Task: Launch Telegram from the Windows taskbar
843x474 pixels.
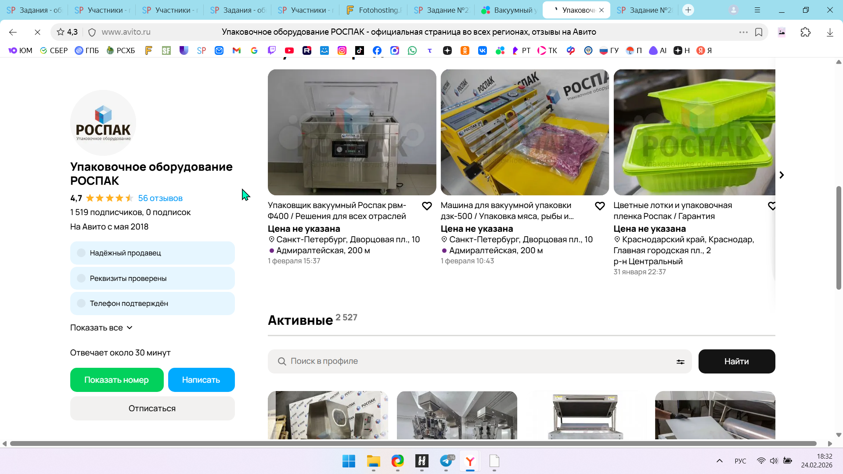Action: (x=446, y=461)
